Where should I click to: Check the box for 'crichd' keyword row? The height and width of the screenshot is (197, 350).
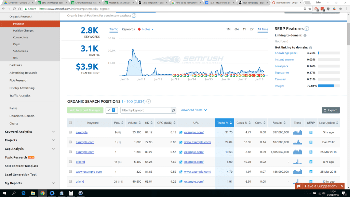(70, 181)
